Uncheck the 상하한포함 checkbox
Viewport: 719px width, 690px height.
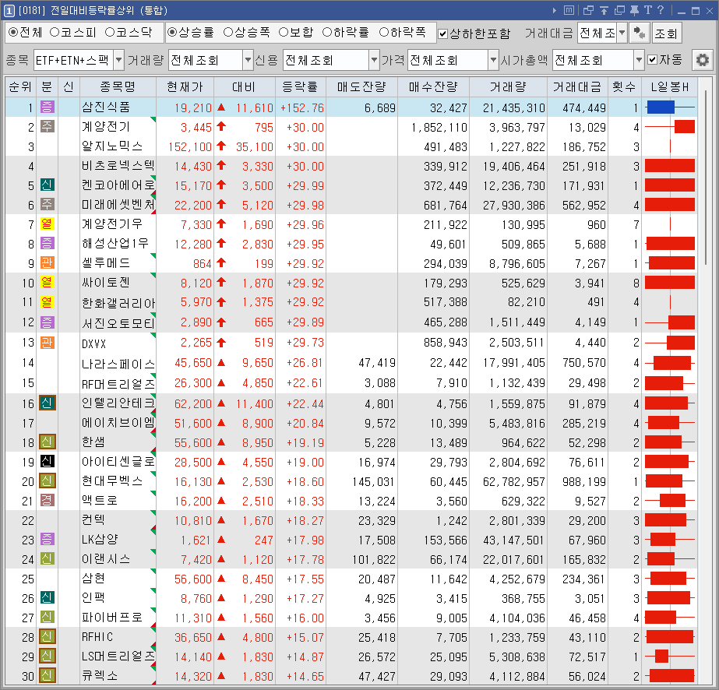tap(442, 33)
